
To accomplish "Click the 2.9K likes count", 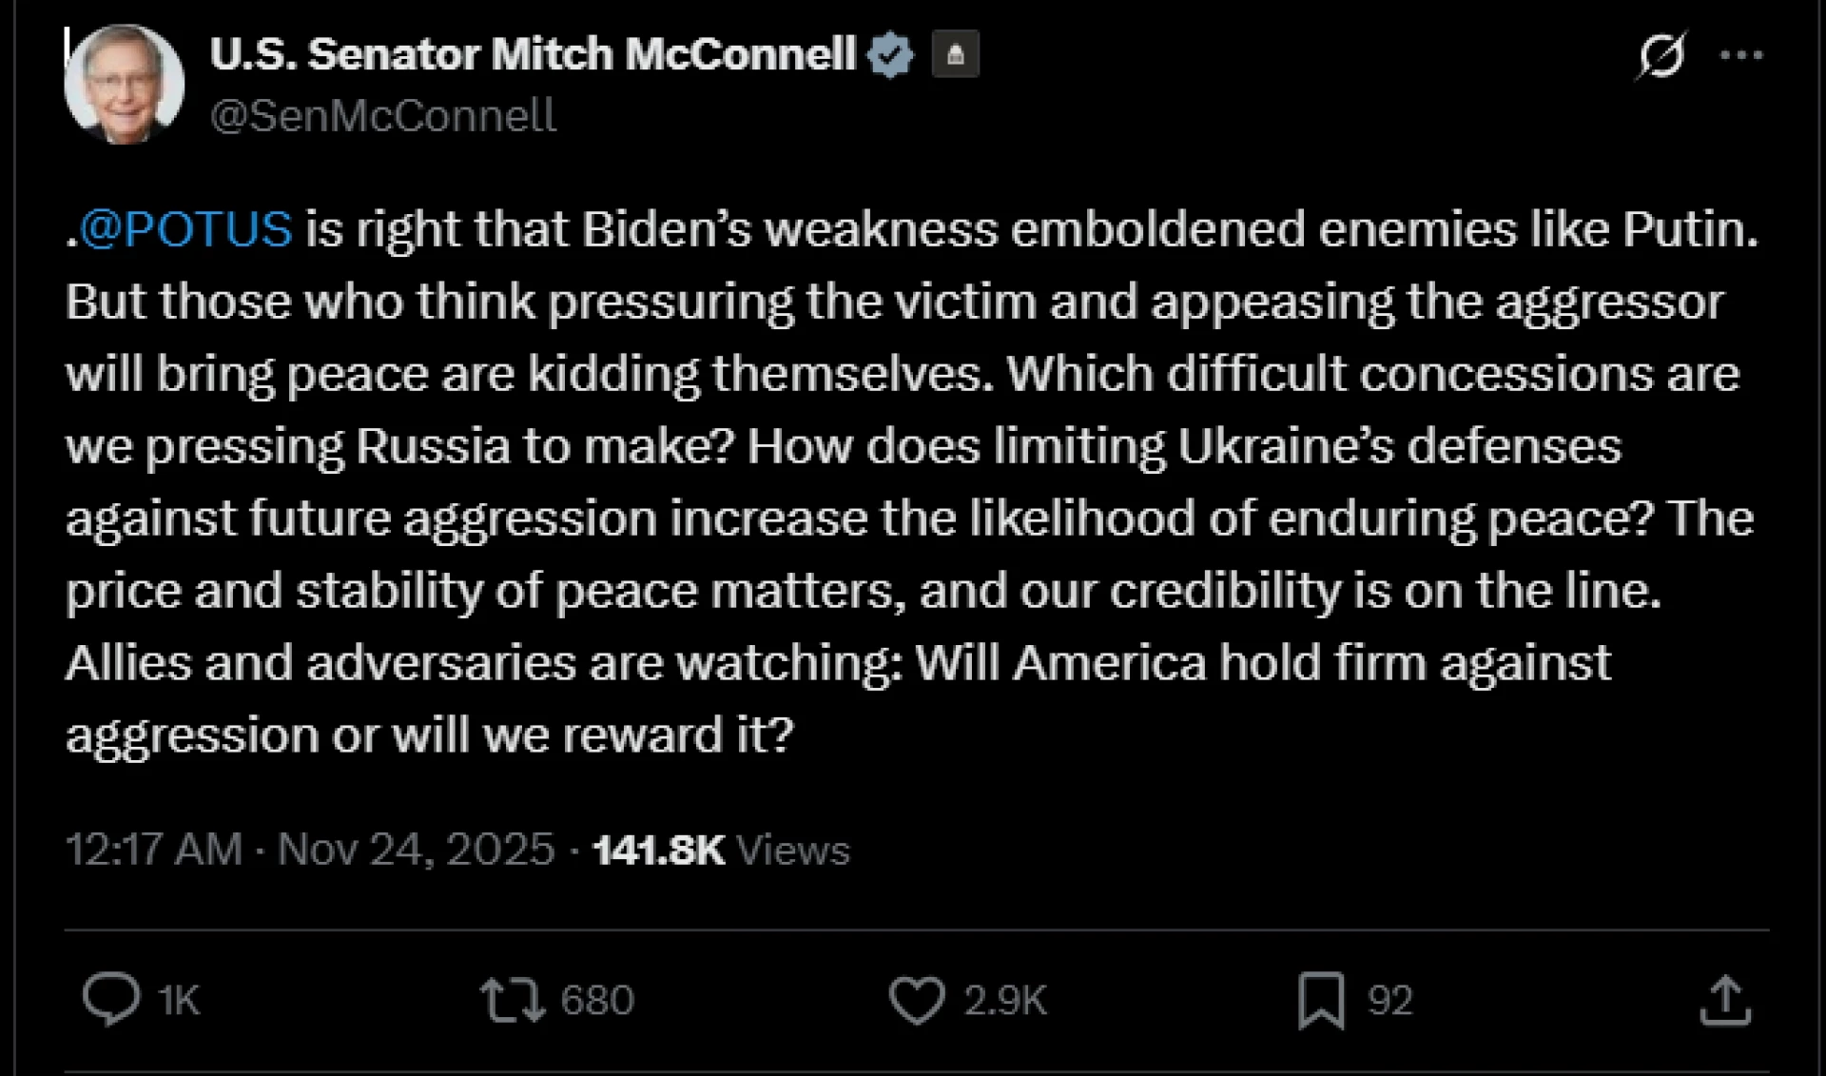I will [1004, 1000].
